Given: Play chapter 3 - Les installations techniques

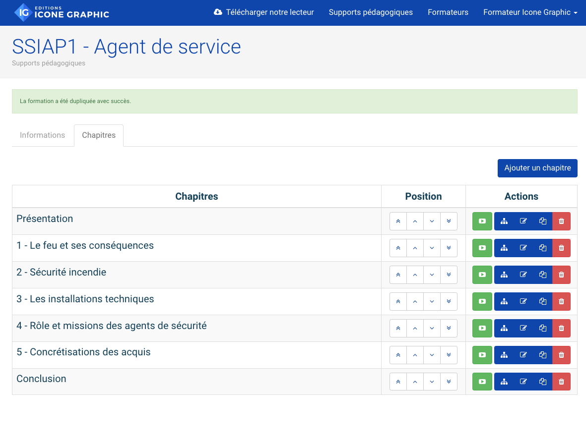Looking at the screenshot, I should [x=482, y=301].
